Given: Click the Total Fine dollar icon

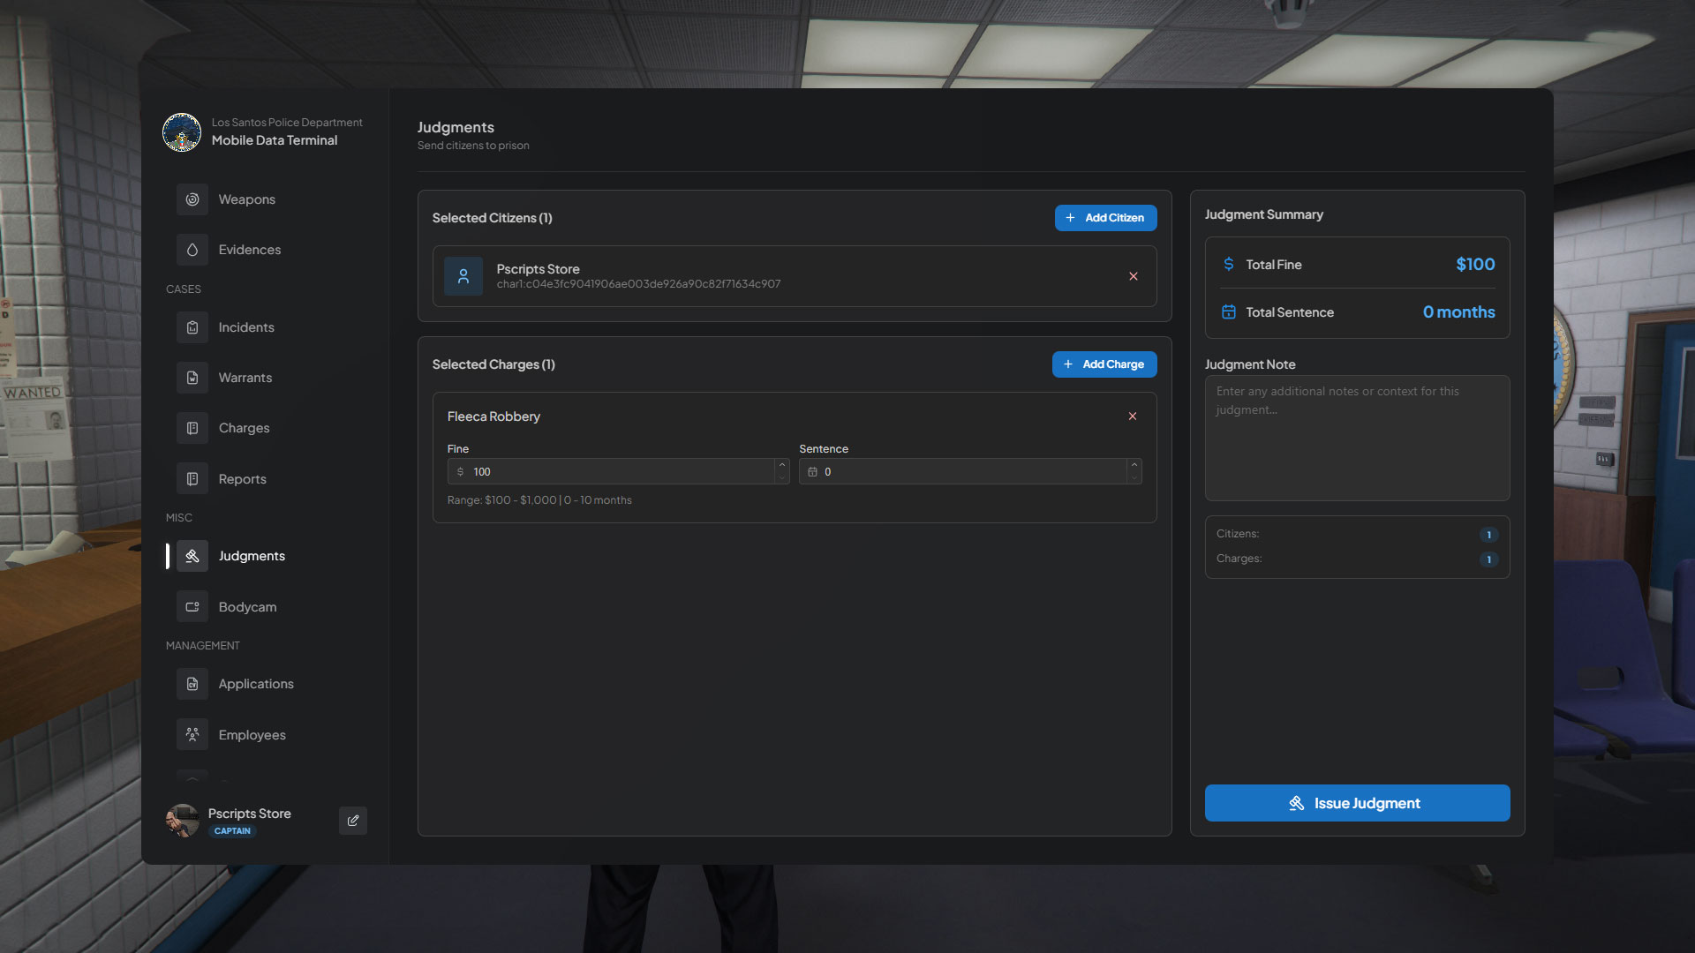Looking at the screenshot, I should point(1229,264).
